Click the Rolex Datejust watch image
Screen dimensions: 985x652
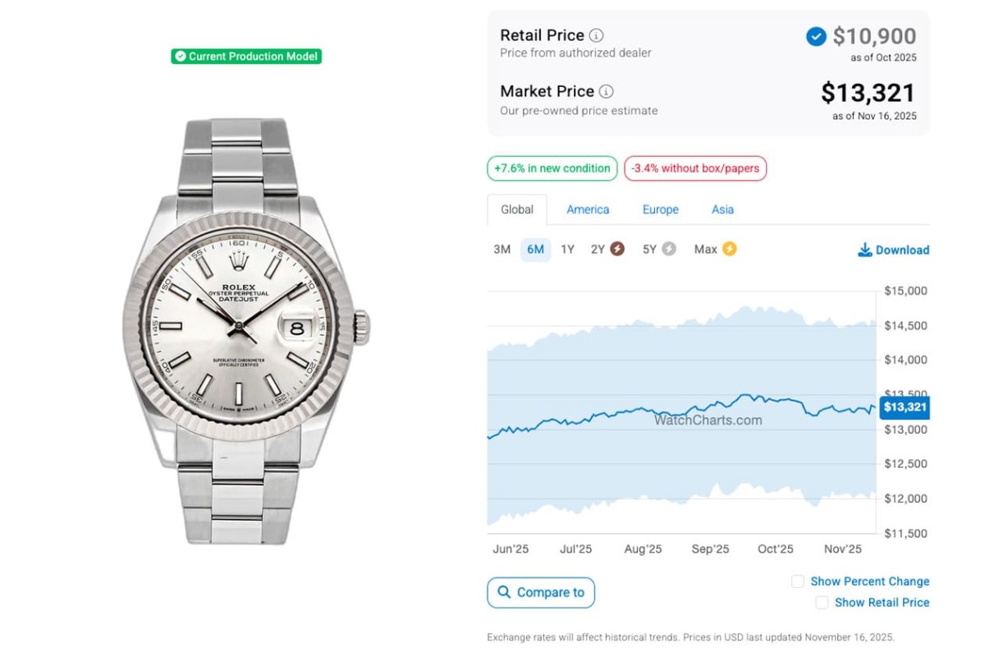tap(241, 330)
